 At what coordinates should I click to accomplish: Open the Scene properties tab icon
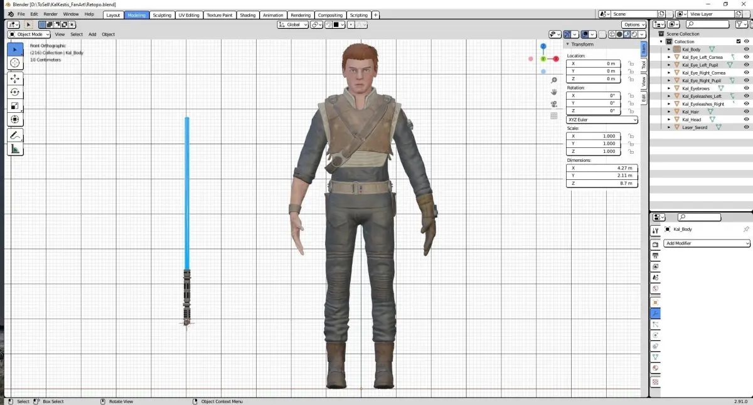(655, 278)
